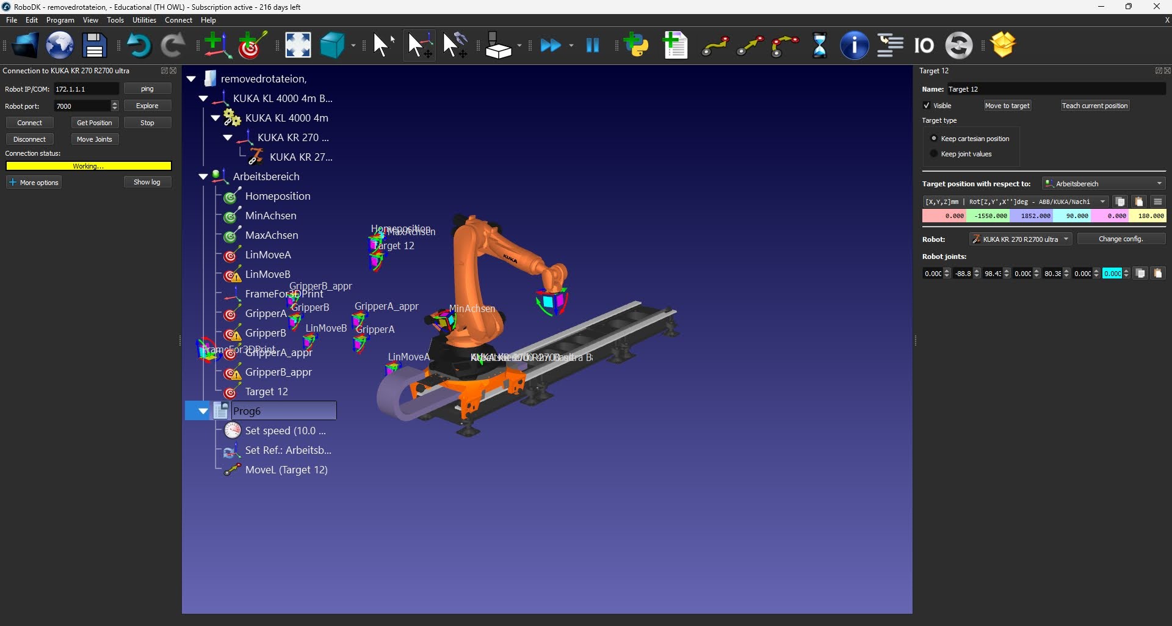Select Keep cartesian position radio button
The image size is (1172, 626).
(934, 139)
